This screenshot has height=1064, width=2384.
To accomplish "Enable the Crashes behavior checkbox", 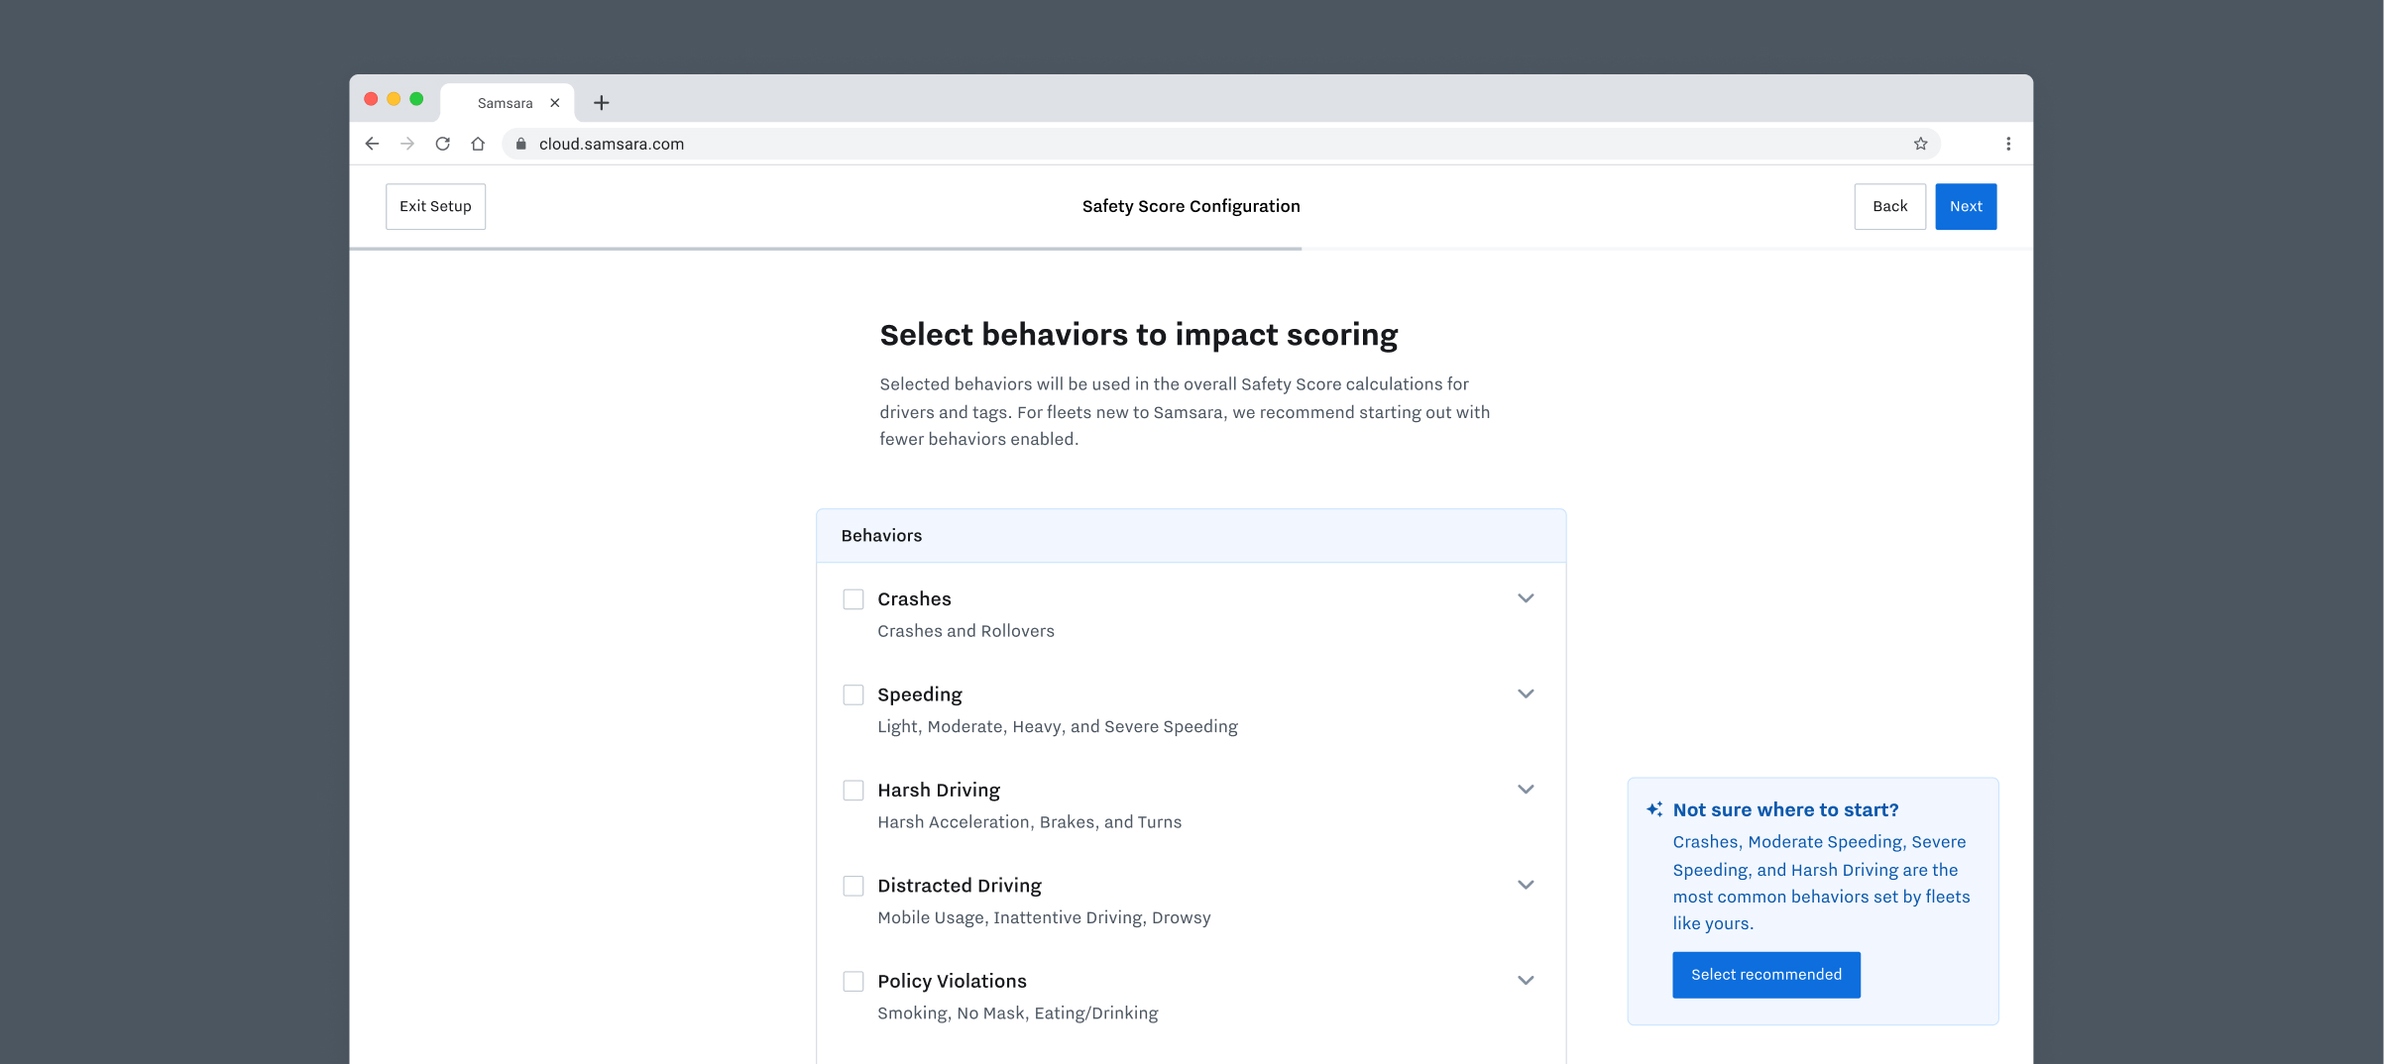I will 852,599.
